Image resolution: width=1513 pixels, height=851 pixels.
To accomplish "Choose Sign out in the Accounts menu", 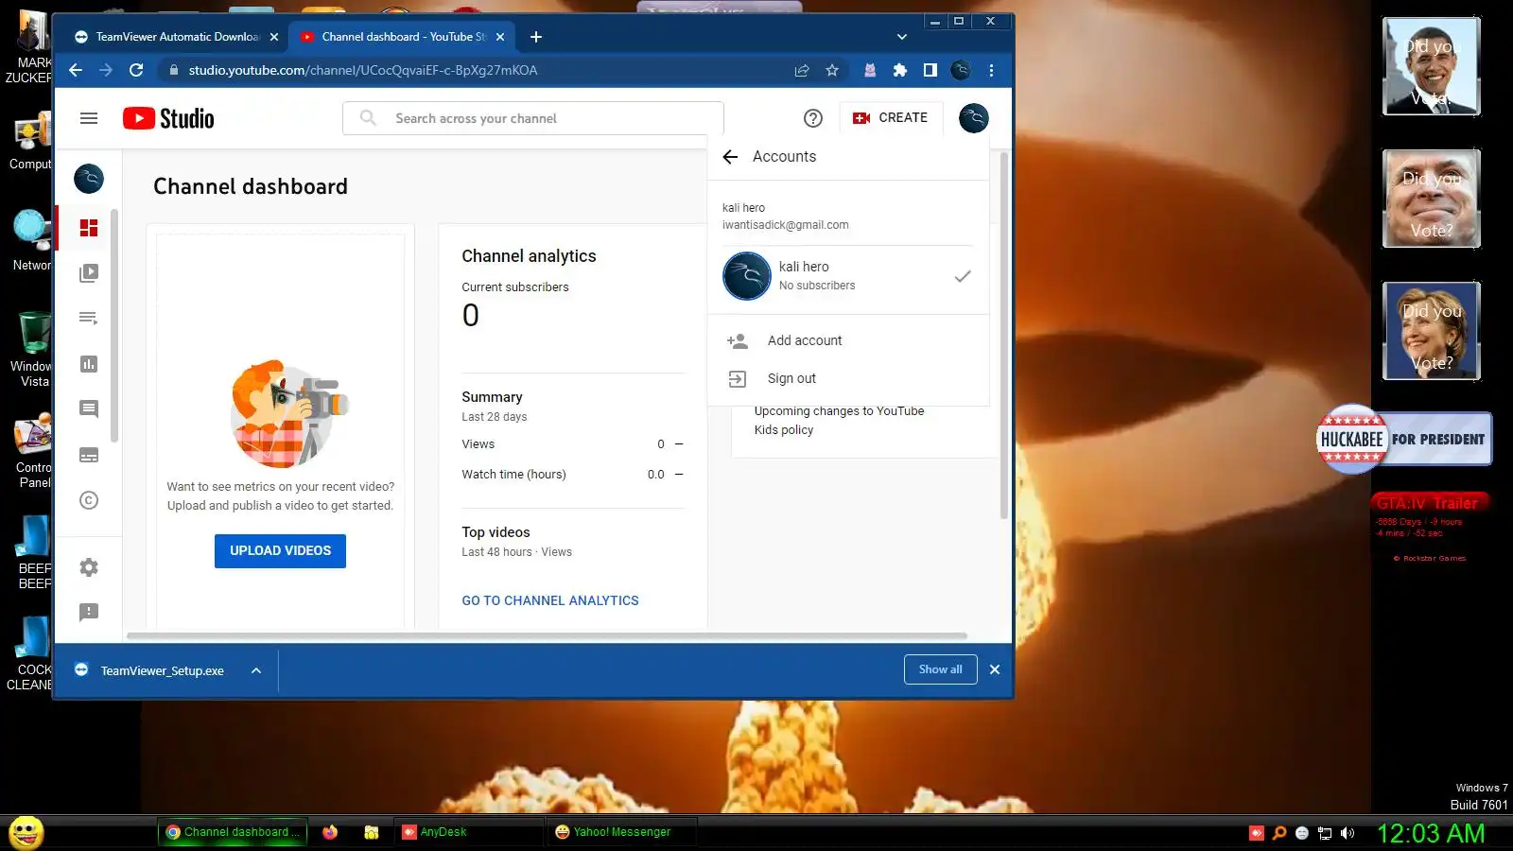I will click(848, 378).
